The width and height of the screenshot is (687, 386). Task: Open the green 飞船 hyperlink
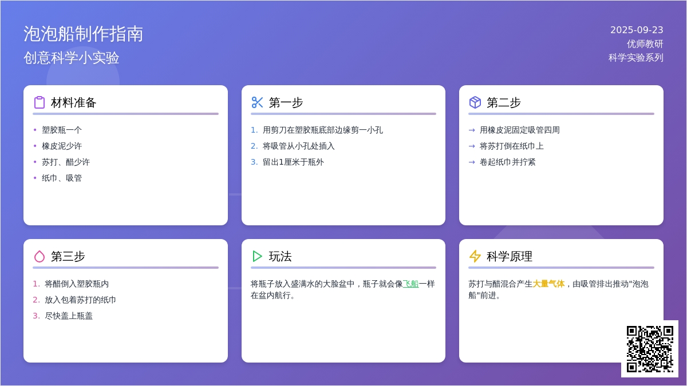coord(410,284)
